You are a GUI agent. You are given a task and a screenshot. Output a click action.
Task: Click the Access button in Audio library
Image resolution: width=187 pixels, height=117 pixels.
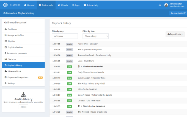click(23, 107)
